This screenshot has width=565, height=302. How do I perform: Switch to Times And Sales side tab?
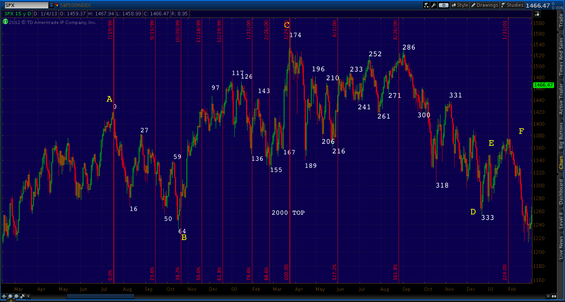[x=561, y=57]
